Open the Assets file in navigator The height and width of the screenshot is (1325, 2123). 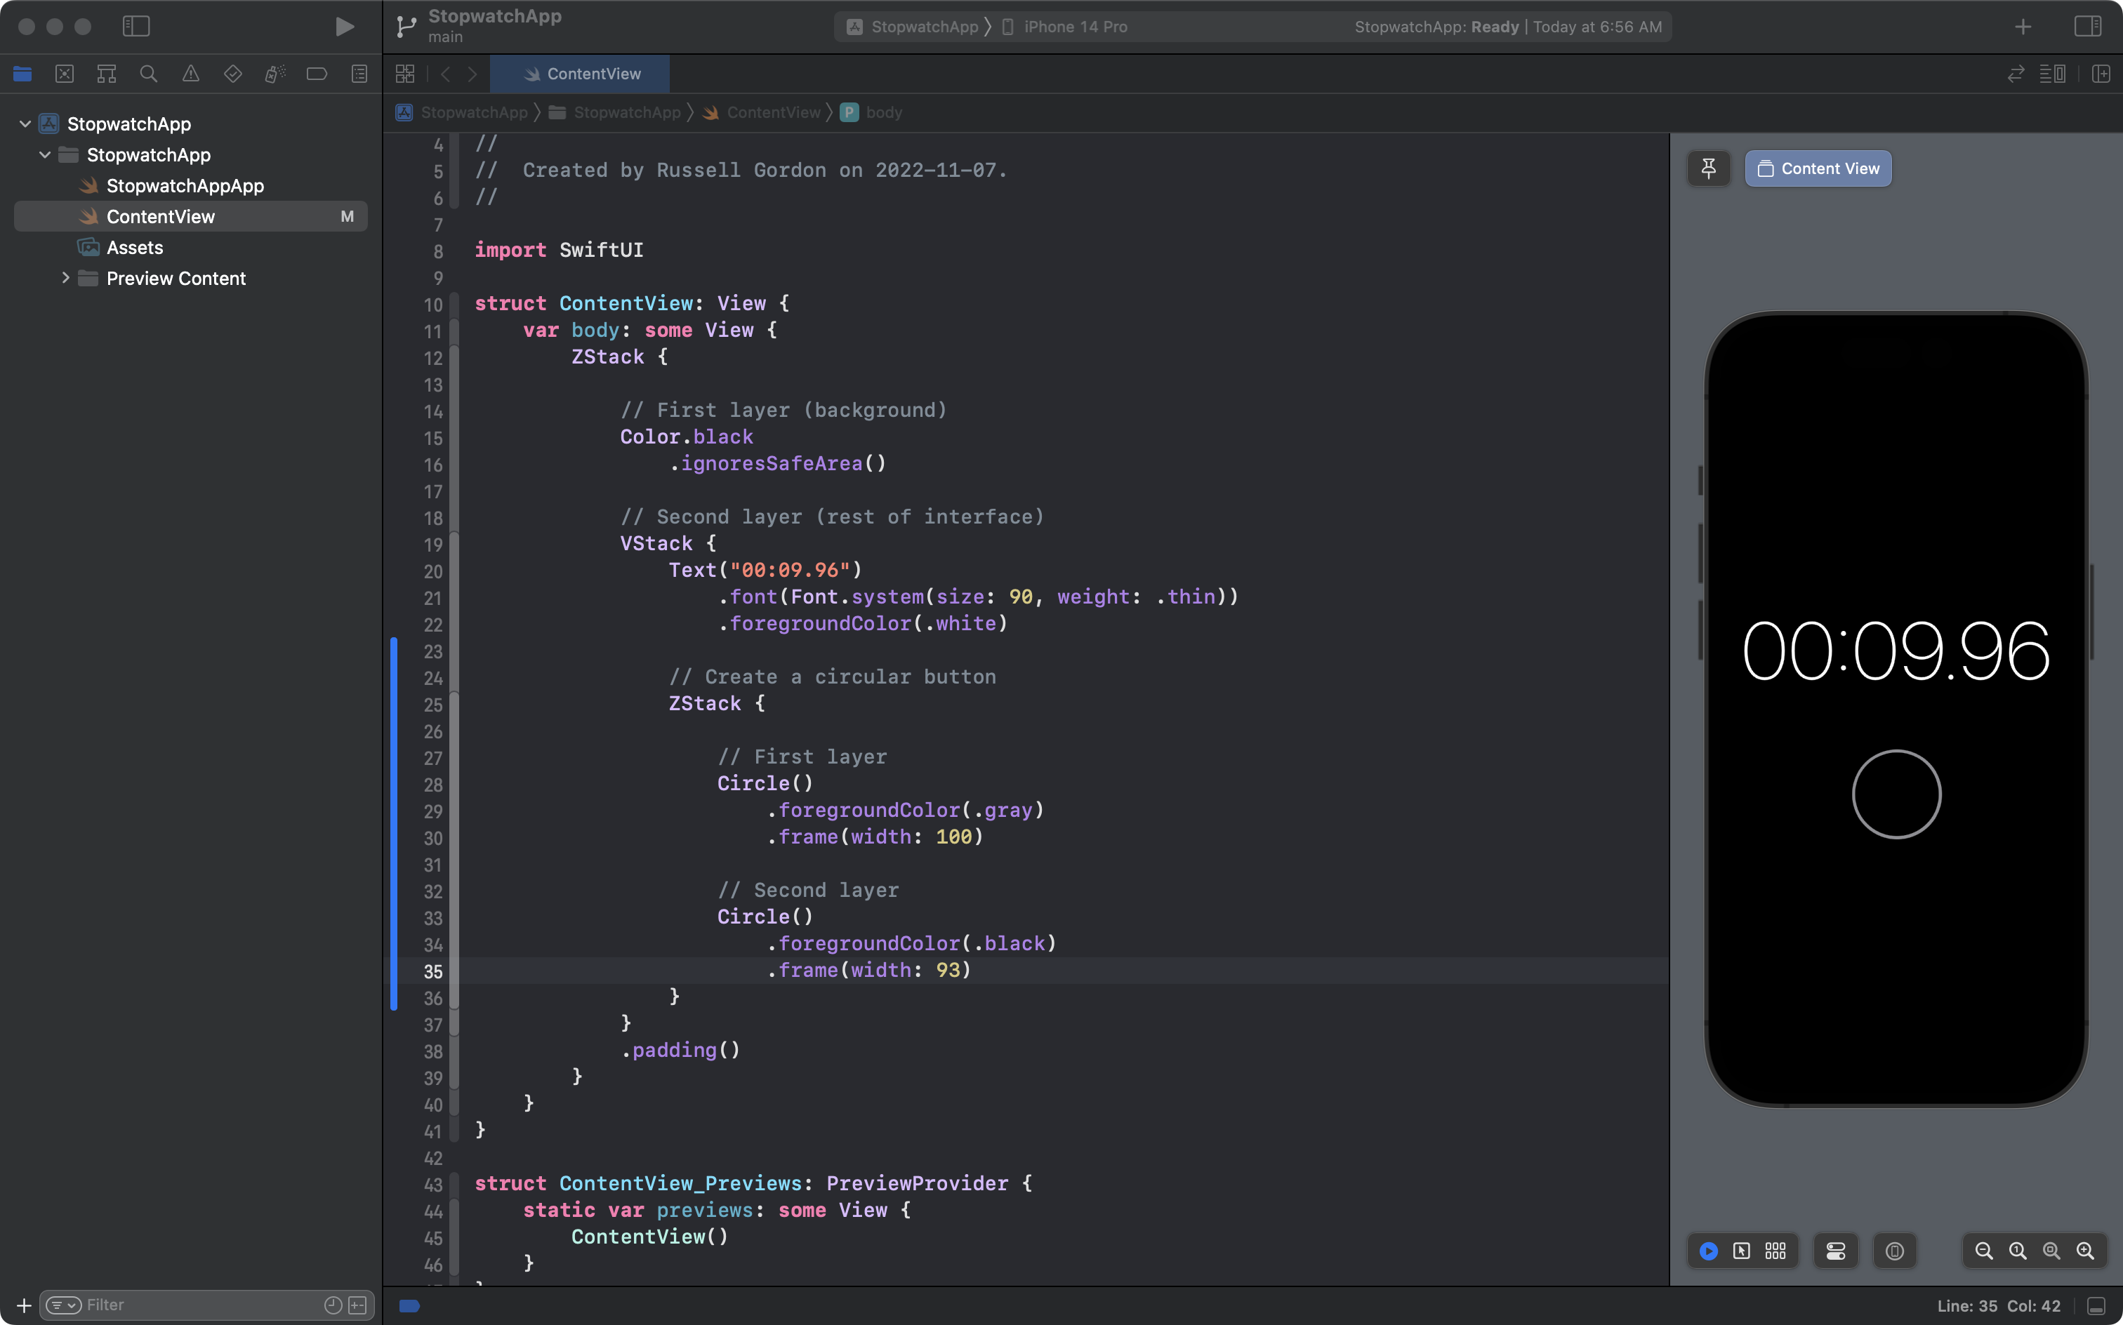134,247
